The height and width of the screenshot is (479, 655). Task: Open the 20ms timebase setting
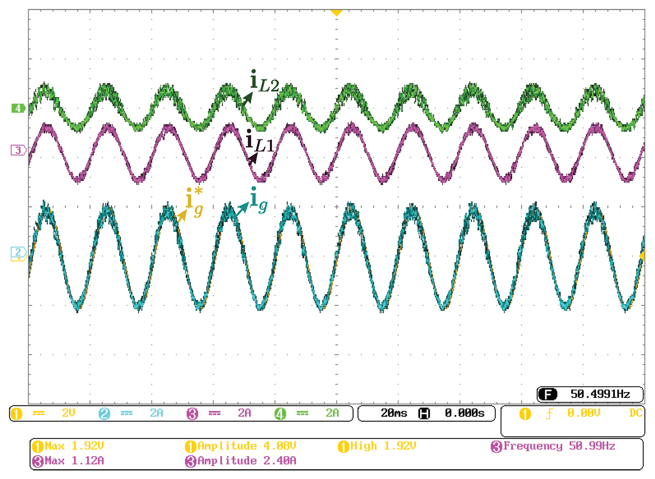(x=394, y=413)
